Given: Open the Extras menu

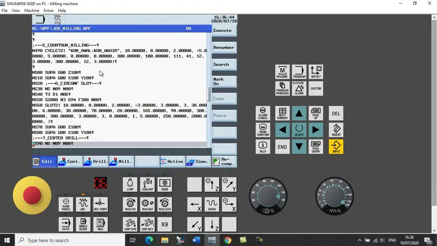Looking at the screenshot, I should 48,11.
